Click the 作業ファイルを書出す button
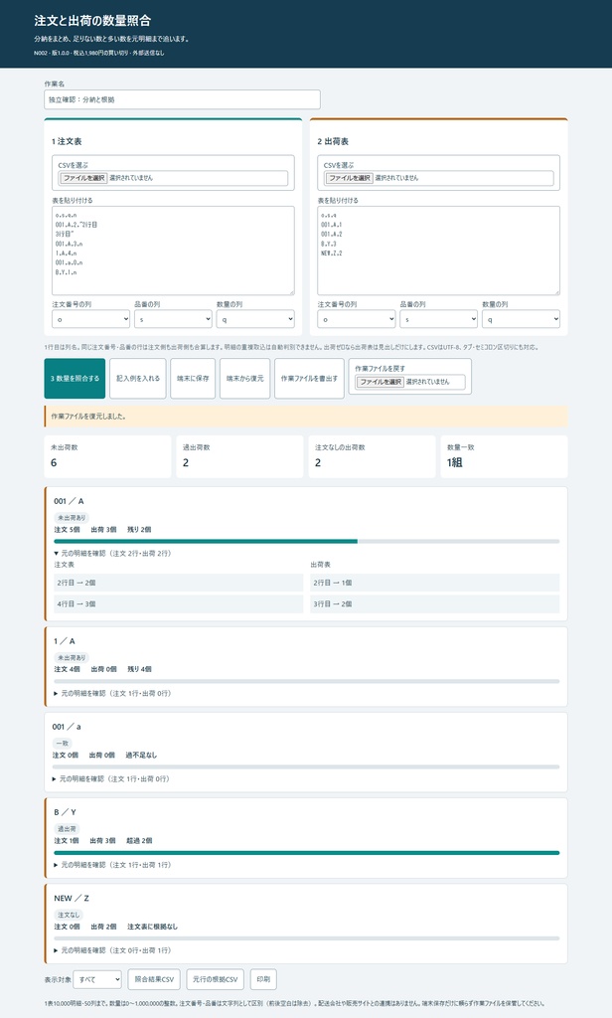This screenshot has width=612, height=1018. pyautogui.click(x=309, y=379)
